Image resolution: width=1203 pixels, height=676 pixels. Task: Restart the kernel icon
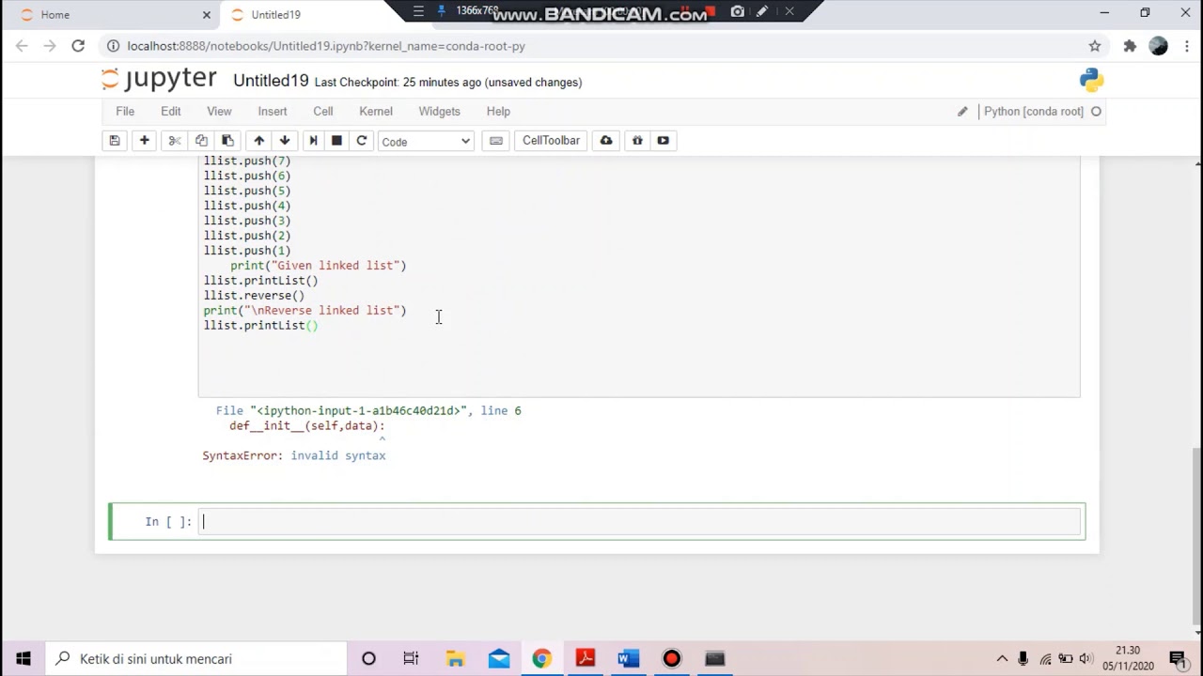click(361, 141)
